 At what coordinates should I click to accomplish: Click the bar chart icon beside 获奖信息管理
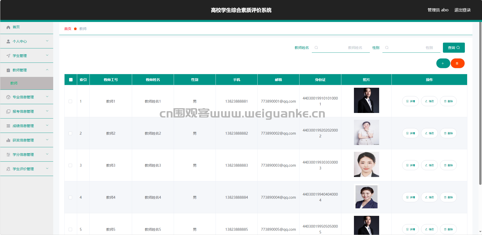click(8, 140)
